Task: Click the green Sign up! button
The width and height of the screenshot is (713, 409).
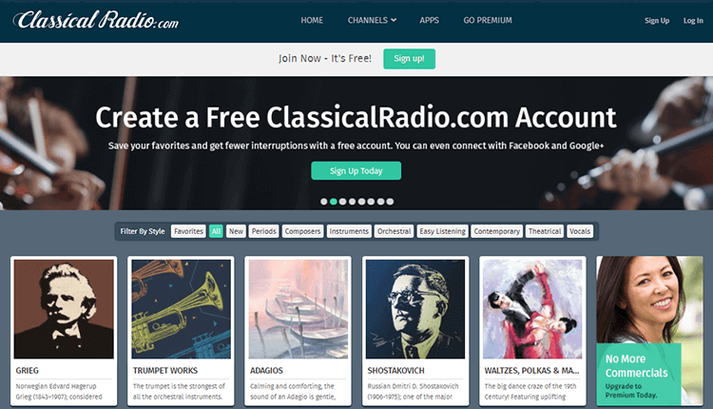Action: [x=409, y=59]
